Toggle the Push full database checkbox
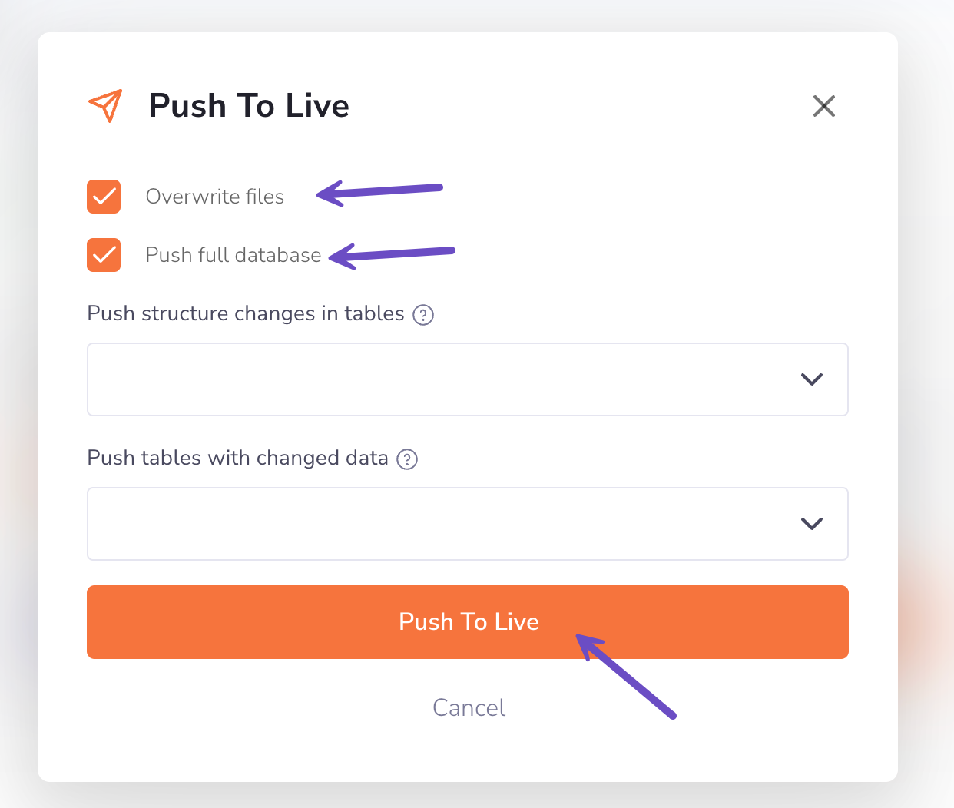Image resolution: width=954 pixels, height=808 pixels. [104, 255]
